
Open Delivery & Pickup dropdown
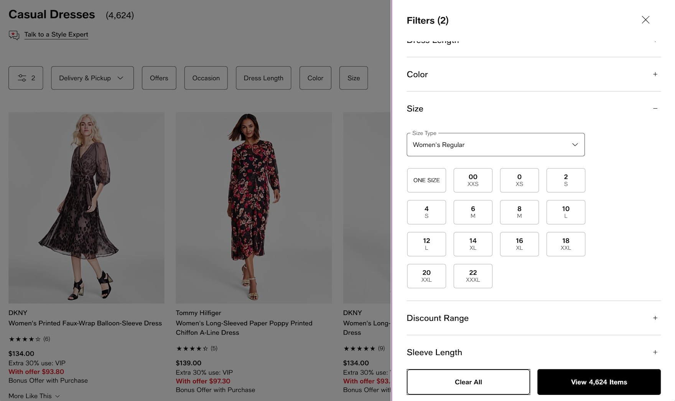pos(92,78)
